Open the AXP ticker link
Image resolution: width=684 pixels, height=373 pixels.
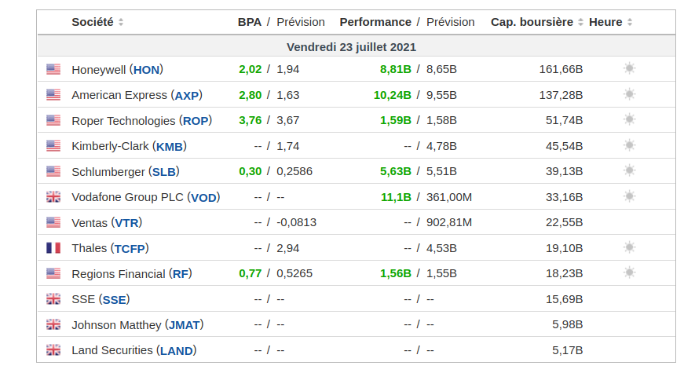pos(187,95)
